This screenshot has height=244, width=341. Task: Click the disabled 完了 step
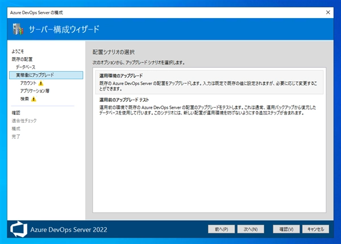(x=16, y=136)
